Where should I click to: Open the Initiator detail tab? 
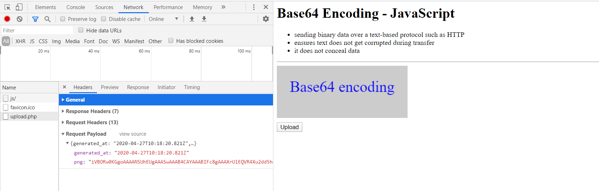(x=167, y=87)
